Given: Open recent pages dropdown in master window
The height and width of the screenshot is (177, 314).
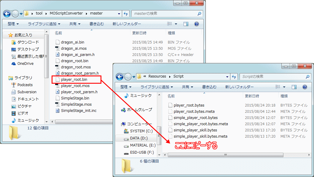Looking at the screenshot, I should tap(21, 14).
